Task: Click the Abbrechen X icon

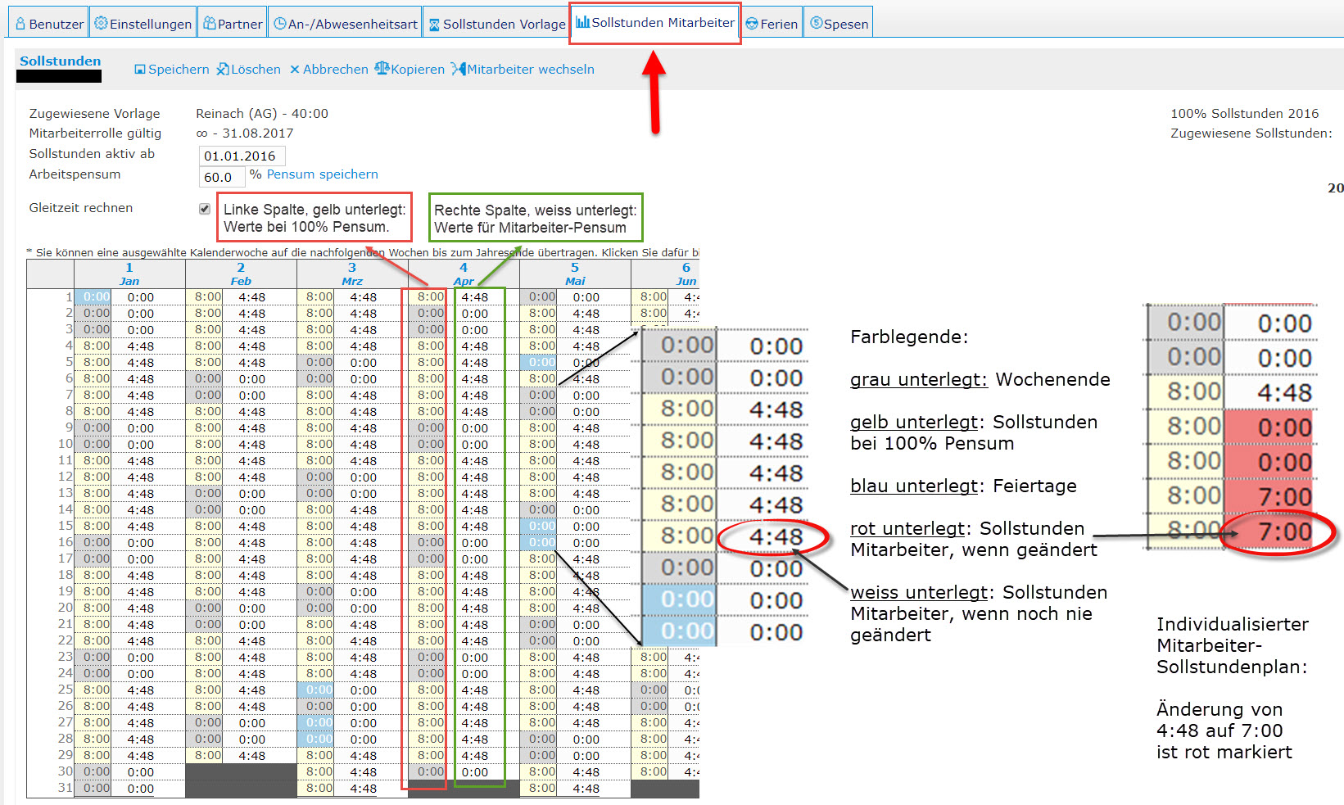Action: pos(295,70)
